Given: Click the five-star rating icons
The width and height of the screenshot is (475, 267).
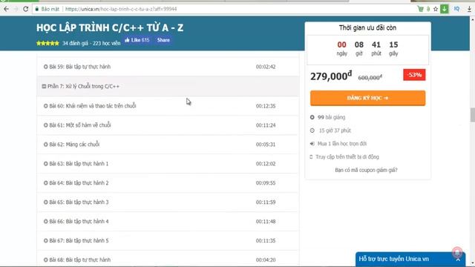Looking at the screenshot, I should point(47,43).
